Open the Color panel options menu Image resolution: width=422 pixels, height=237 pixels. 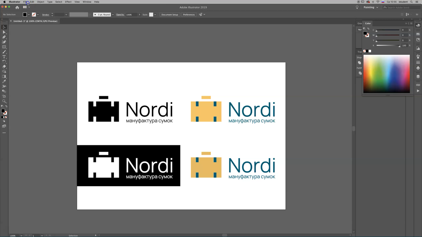click(x=411, y=23)
